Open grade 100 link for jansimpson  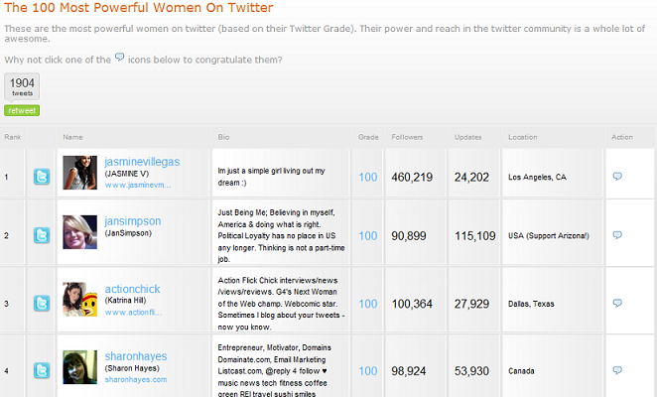click(368, 236)
